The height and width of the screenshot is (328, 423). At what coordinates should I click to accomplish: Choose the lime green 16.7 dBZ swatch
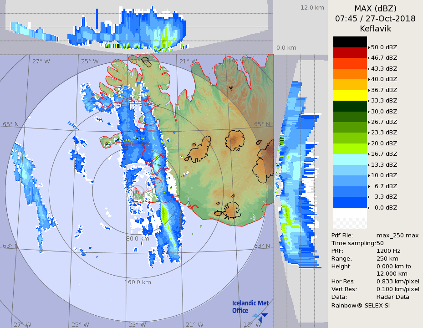[x=350, y=149]
